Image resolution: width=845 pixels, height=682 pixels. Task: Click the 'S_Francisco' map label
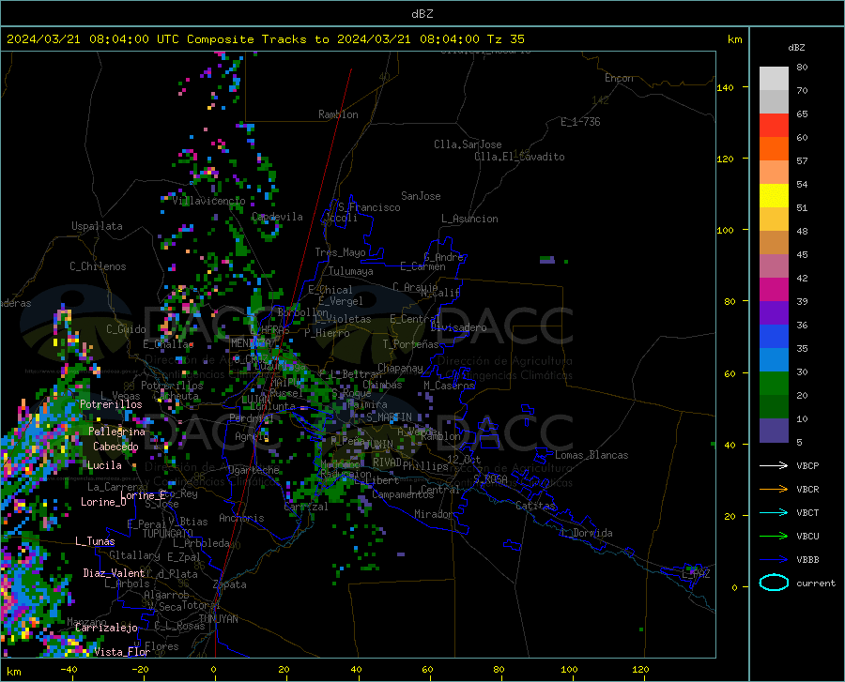[369, 207]
